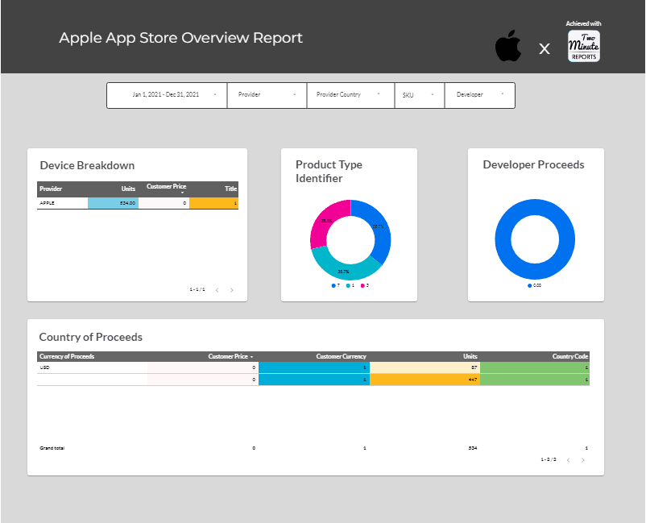Sort Country of Proceeds table by Units header

(470, 356)
